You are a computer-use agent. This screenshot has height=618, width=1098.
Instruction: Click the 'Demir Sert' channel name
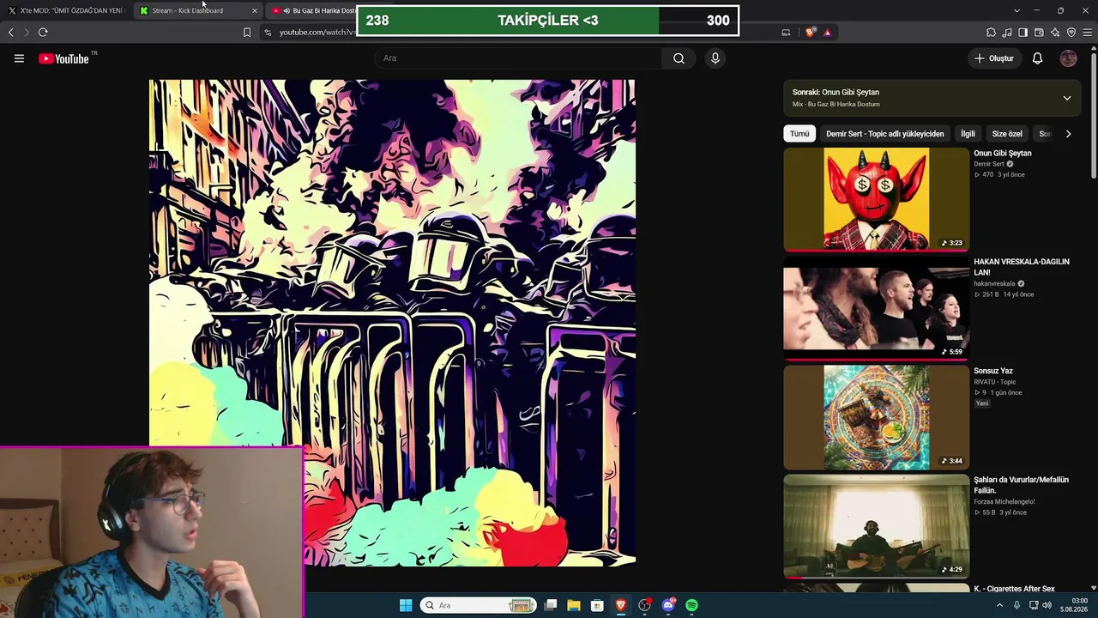pyautogui.click(x=988, y=164)
